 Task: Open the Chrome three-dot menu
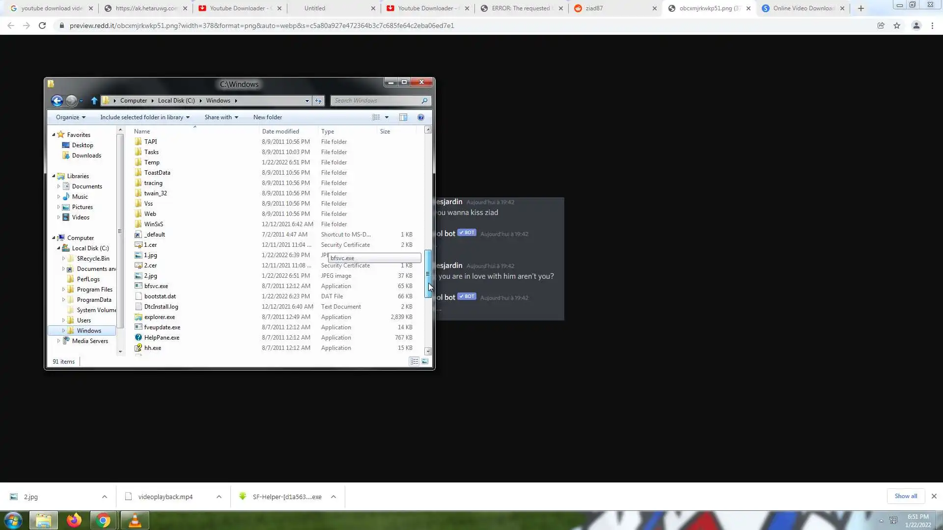pyautogui.click(x=932, y=26)
